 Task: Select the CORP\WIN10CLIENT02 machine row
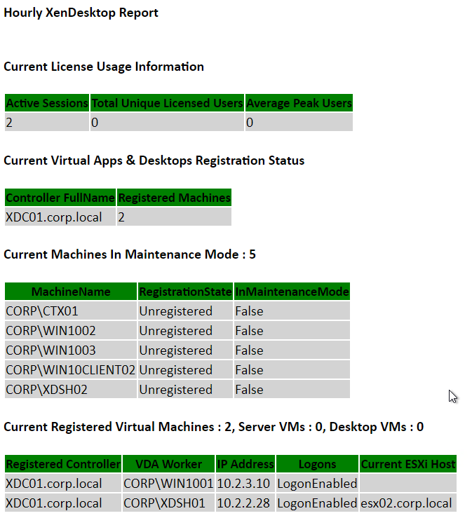70,369
